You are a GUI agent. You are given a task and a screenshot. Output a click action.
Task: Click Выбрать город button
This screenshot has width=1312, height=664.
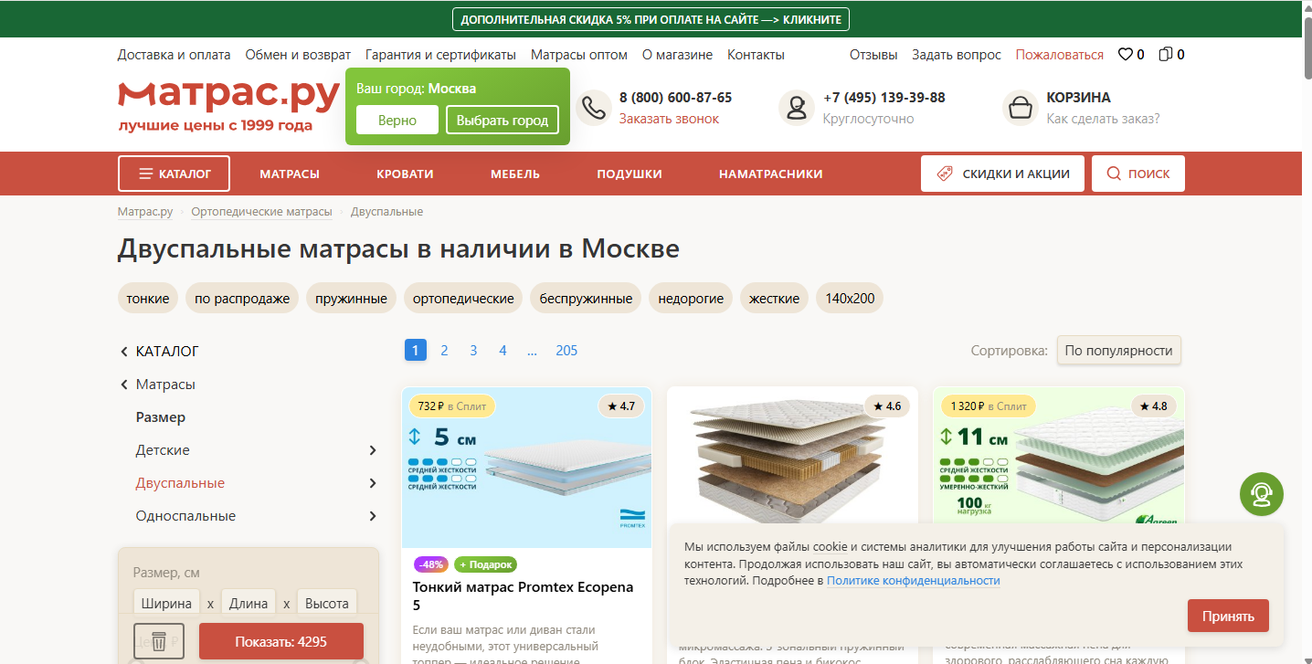(x=503, y=120)
